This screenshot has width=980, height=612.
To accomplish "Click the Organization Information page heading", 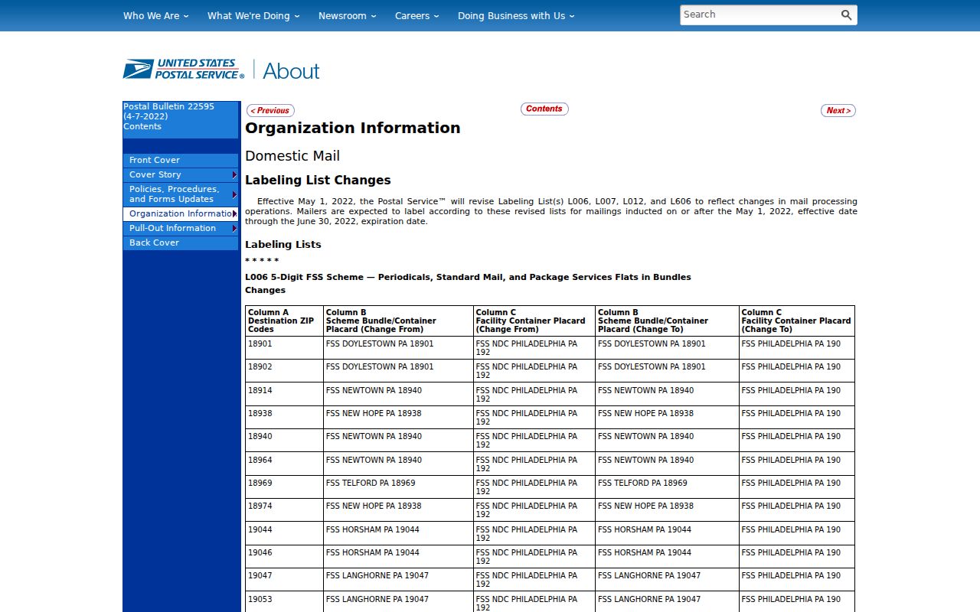I will point(353,128).
